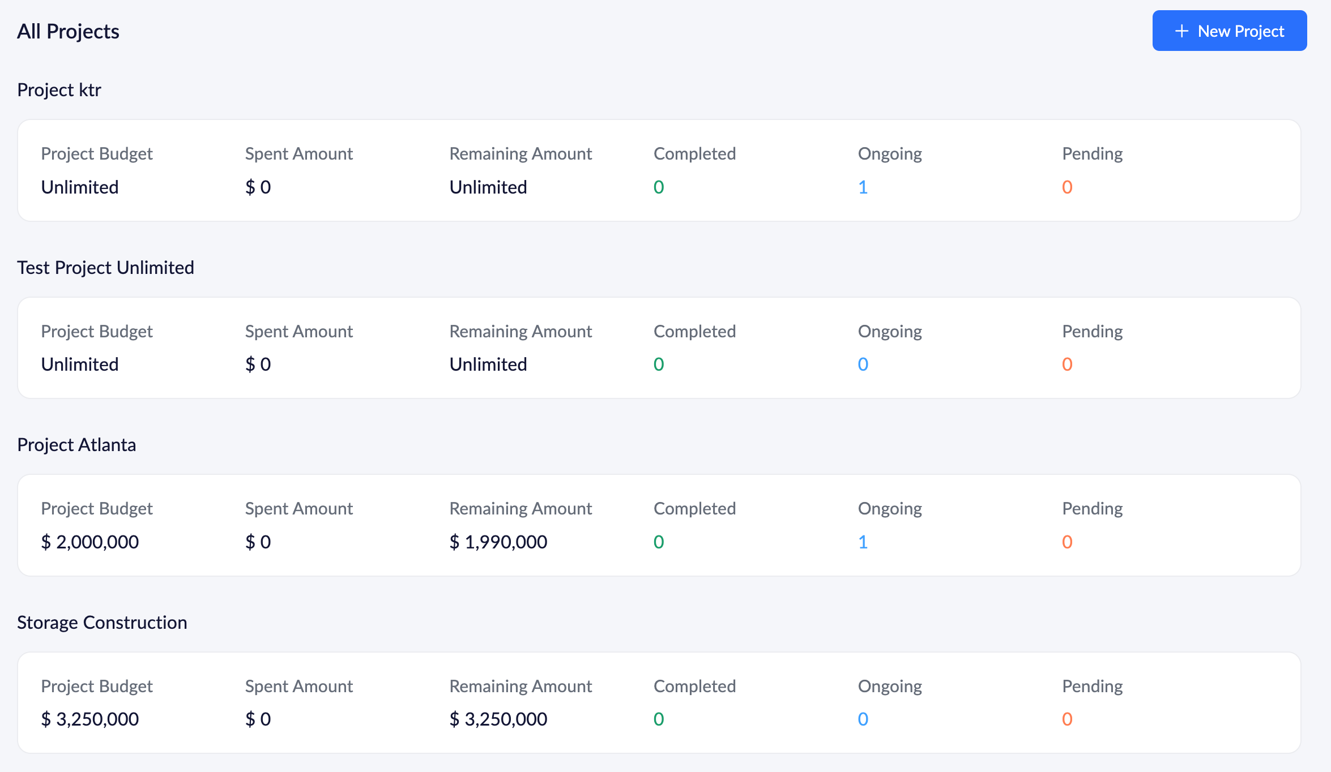Click Project ktr's green completed count
1331x772 pixels.
tap(658, 187)
